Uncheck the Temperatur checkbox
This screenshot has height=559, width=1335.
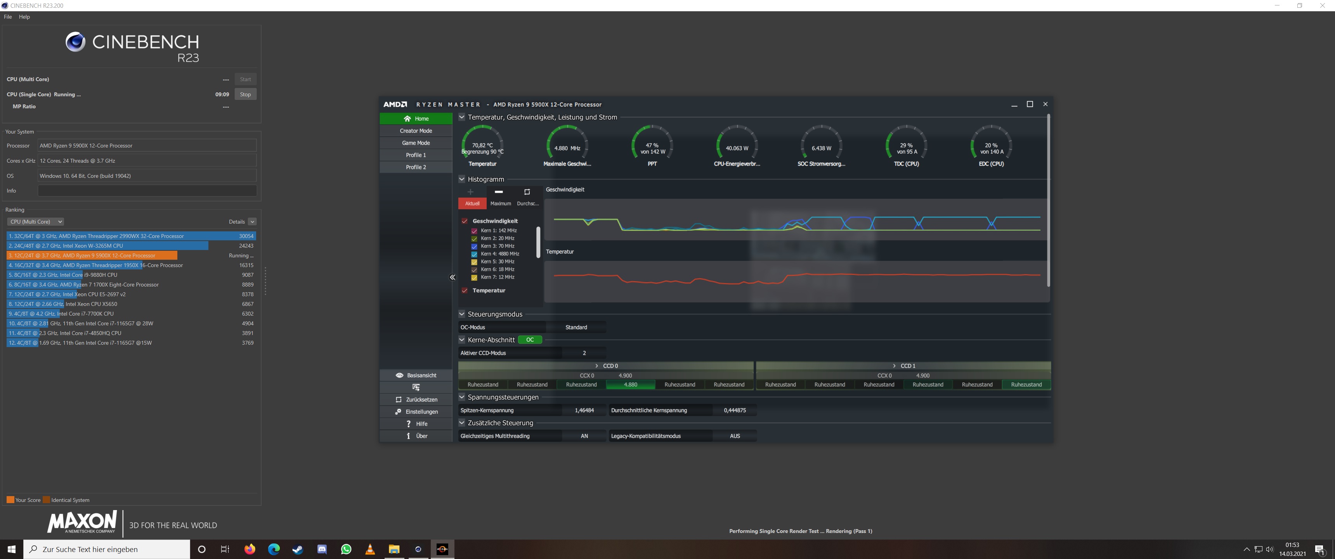(x=465, y=290)
